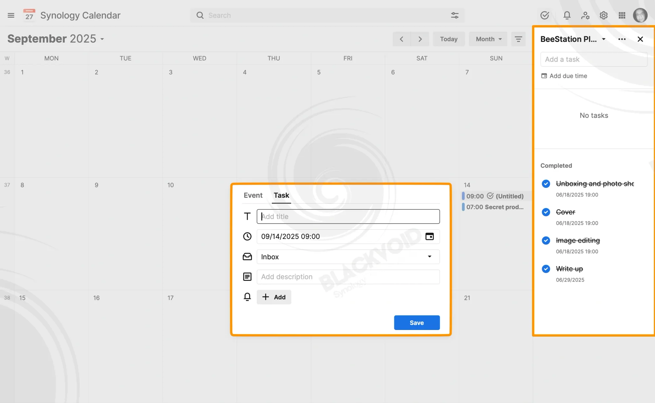Mark the 09:00 Untitled task complete
Viewport: 655px width, 403px height.
coord(490,196)
